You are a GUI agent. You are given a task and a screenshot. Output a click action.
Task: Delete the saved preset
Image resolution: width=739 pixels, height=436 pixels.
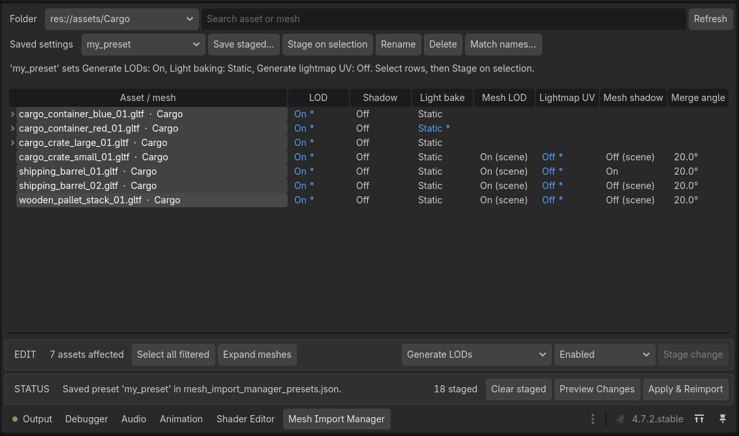click(443, 44)
